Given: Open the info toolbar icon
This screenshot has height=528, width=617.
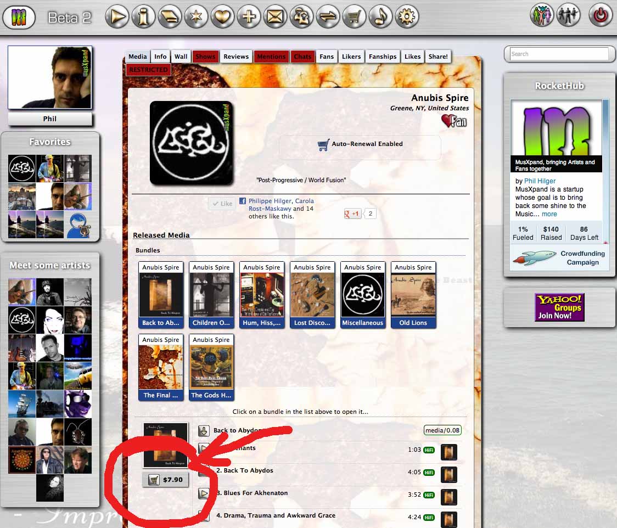Looking at the screenshot, I should 143,16.
